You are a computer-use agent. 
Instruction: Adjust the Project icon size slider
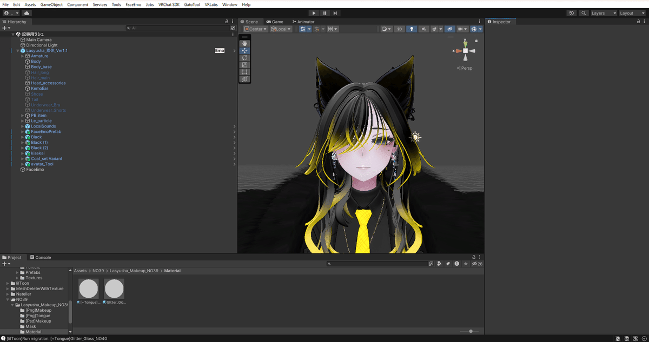469,331
